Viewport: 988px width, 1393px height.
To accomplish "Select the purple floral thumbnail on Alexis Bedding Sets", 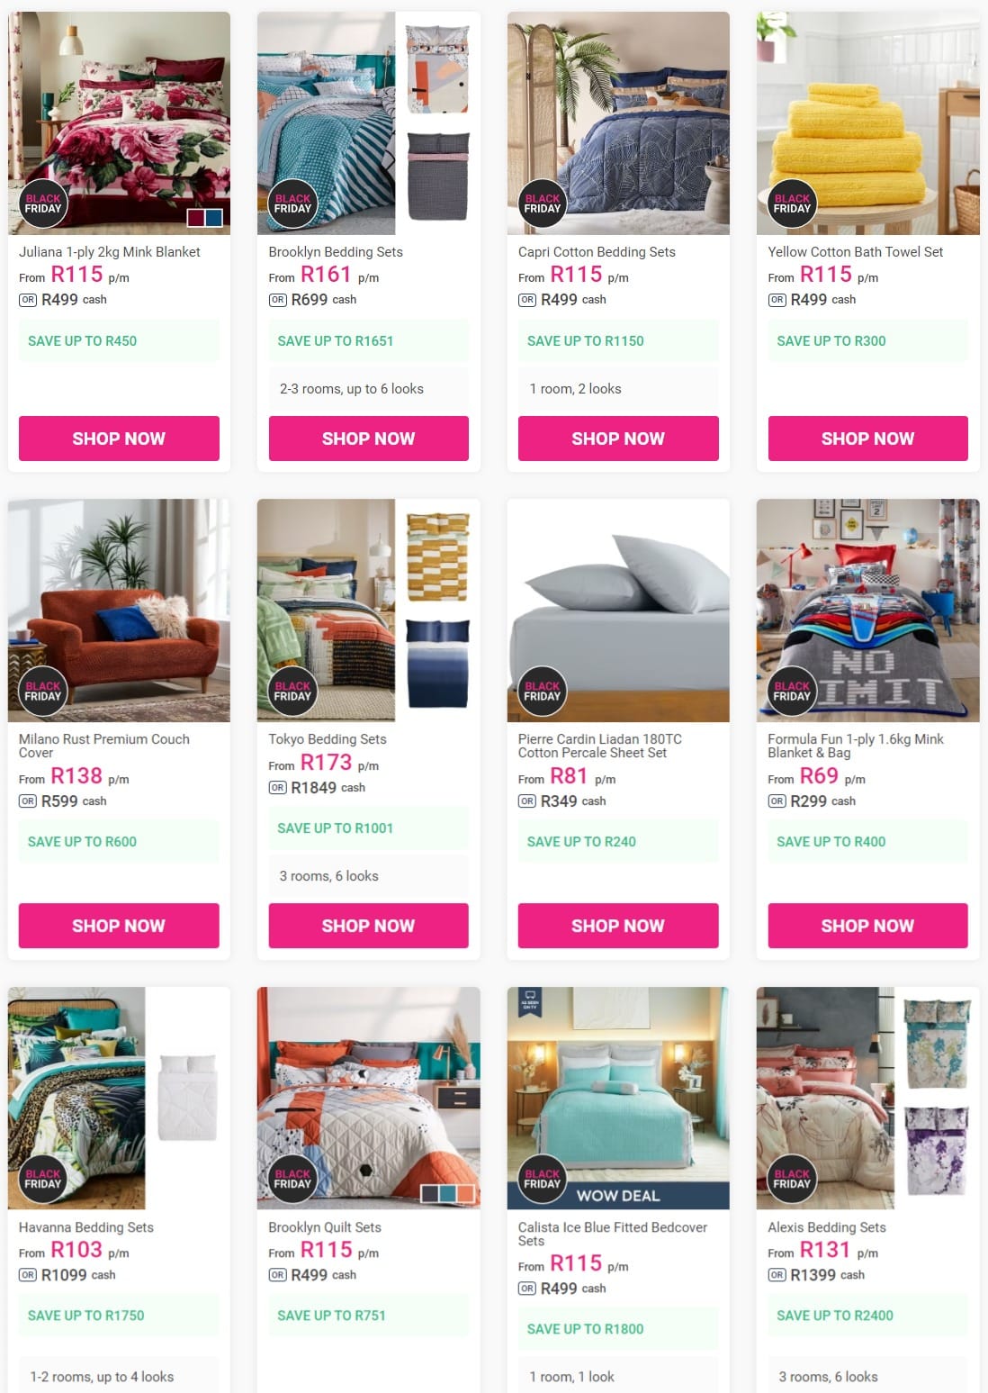I will [x=937, y=1151].
